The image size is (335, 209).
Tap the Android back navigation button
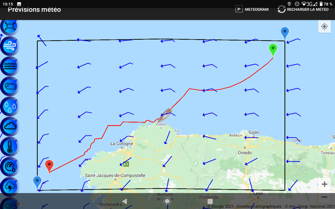pyautogui.click(x=125, y=201)
